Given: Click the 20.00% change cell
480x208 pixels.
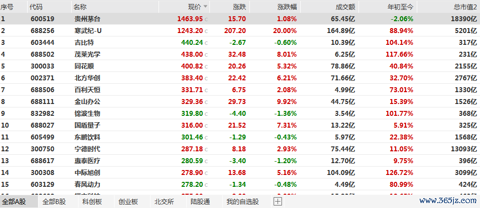Looking at the screenshot, I should 285,31.
